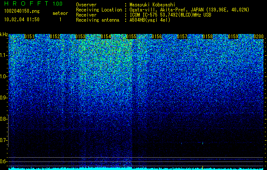The image size is (267, 170).
Task: Click the meteor count value 1
Action: (x=60, y=20)
